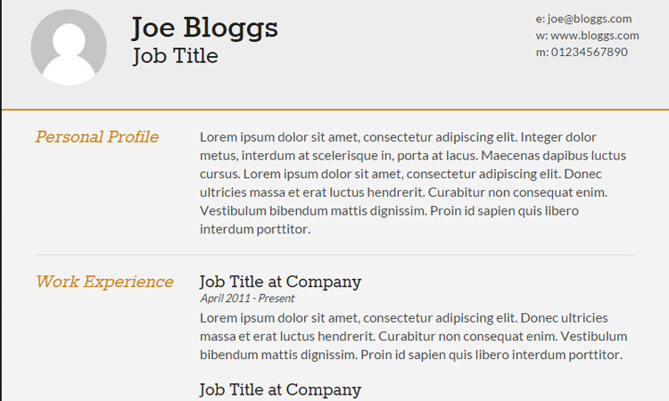669x401 pixels.
Task: Select the Work Experience section heading
Action: pos(104,282)
